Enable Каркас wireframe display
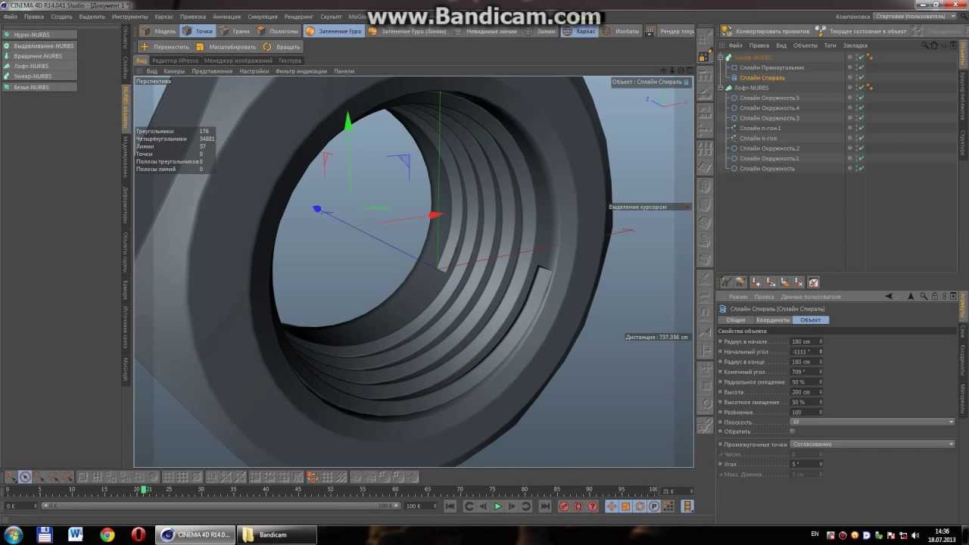This screenshot has height=545, width=969. [x=579, y=31]
